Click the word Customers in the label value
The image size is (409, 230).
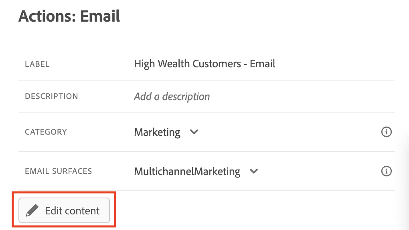click(x=217, y=64)
